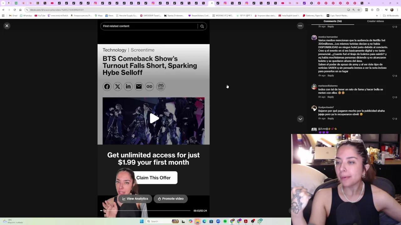Open Copilot from taskbar
The height and width of the screenshot is (225, 401).
pos(190,221)
